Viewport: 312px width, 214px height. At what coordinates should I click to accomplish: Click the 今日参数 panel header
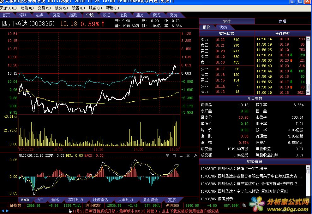click(x=255, y=99)
